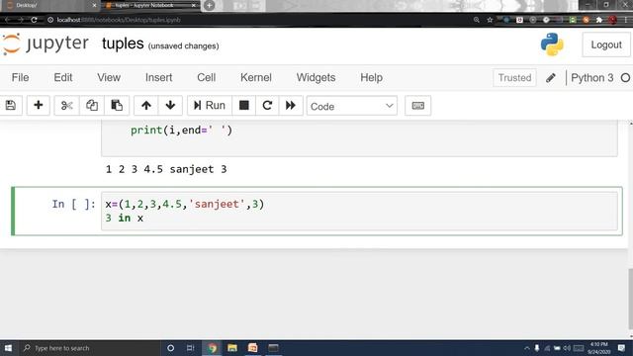Image resolution: width=633 pixels, height=356 pixels.
Task: Save the notebook with the floppy disk icon
Action: click(x=11, y=106)
